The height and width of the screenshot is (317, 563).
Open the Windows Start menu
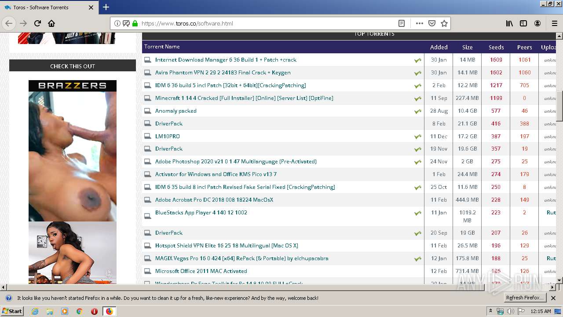click(x=12, y=311)
